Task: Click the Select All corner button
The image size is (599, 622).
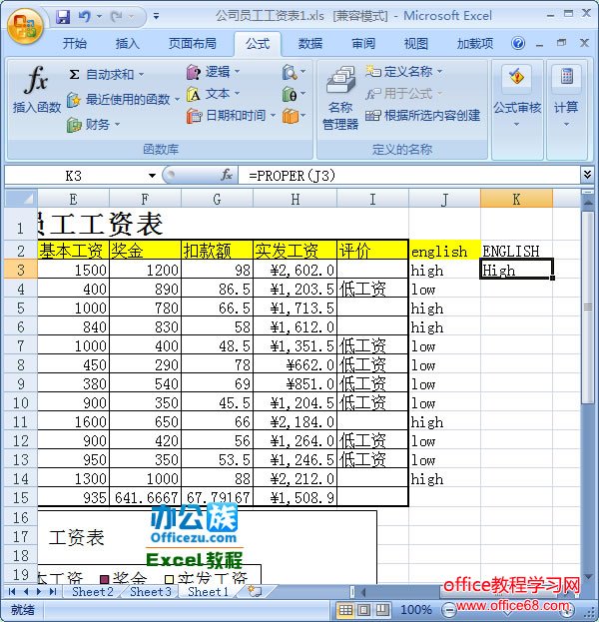Action: (x=21, y=199)
